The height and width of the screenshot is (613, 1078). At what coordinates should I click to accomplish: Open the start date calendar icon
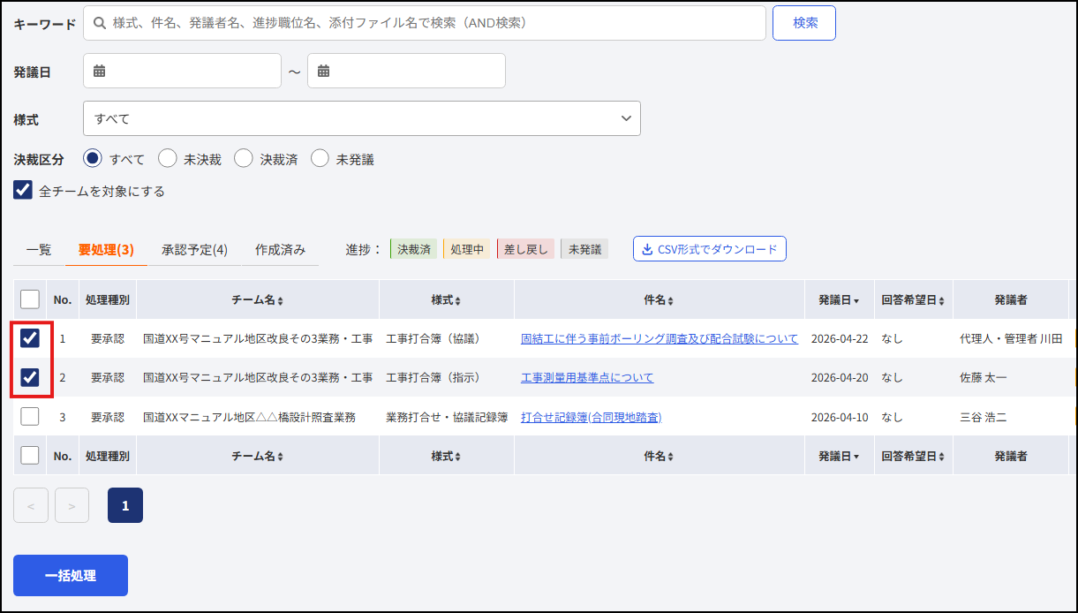coord(99,71)
